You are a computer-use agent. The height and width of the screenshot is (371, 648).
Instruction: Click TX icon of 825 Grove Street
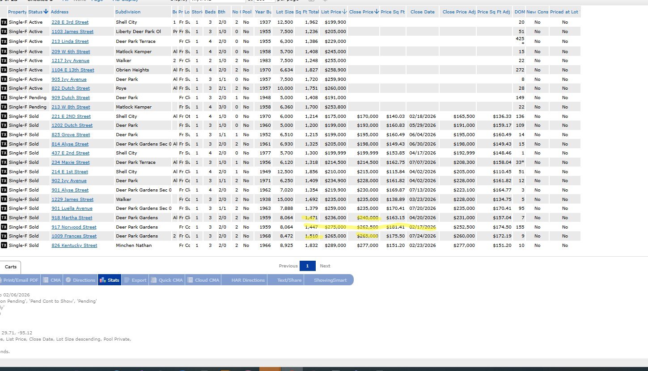point(4,134)
